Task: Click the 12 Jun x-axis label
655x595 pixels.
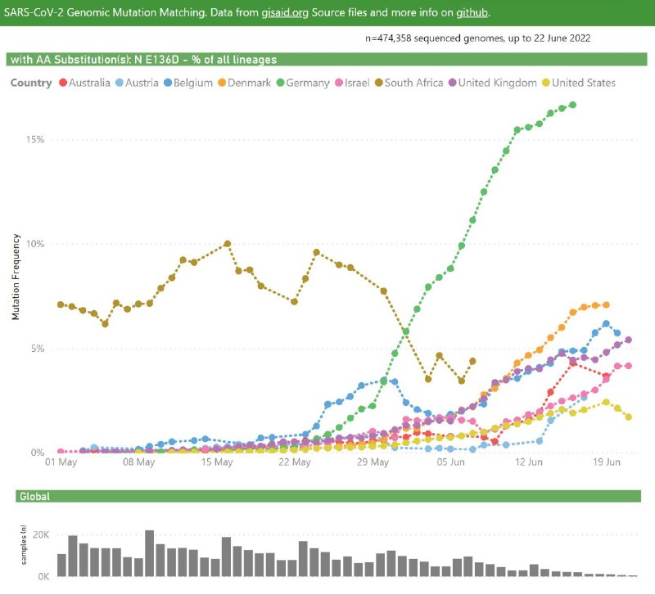Action: (x=529, y=462)
